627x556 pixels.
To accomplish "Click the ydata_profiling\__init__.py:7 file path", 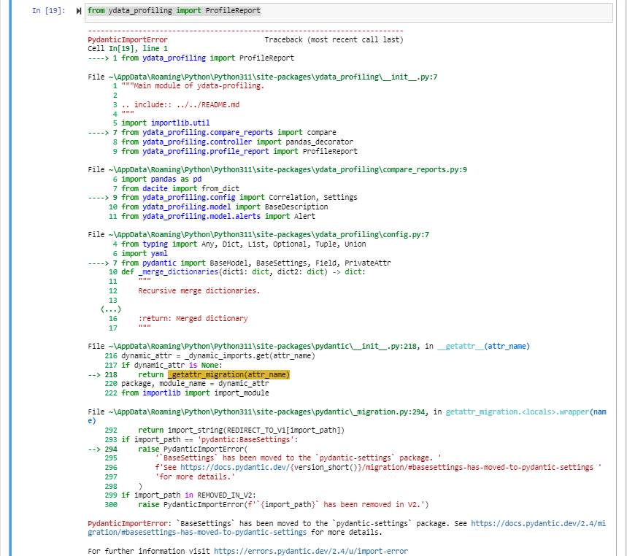I will [273, 77].
